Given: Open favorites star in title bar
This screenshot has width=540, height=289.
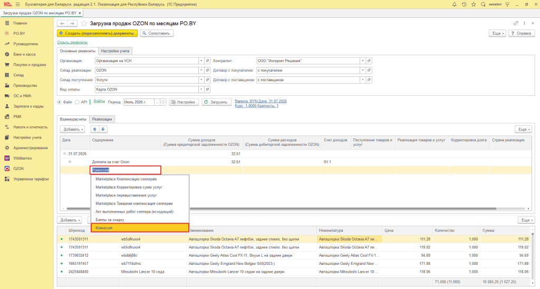Looking at the screenshot, I should pyautogui.click(x=474, y=4).
